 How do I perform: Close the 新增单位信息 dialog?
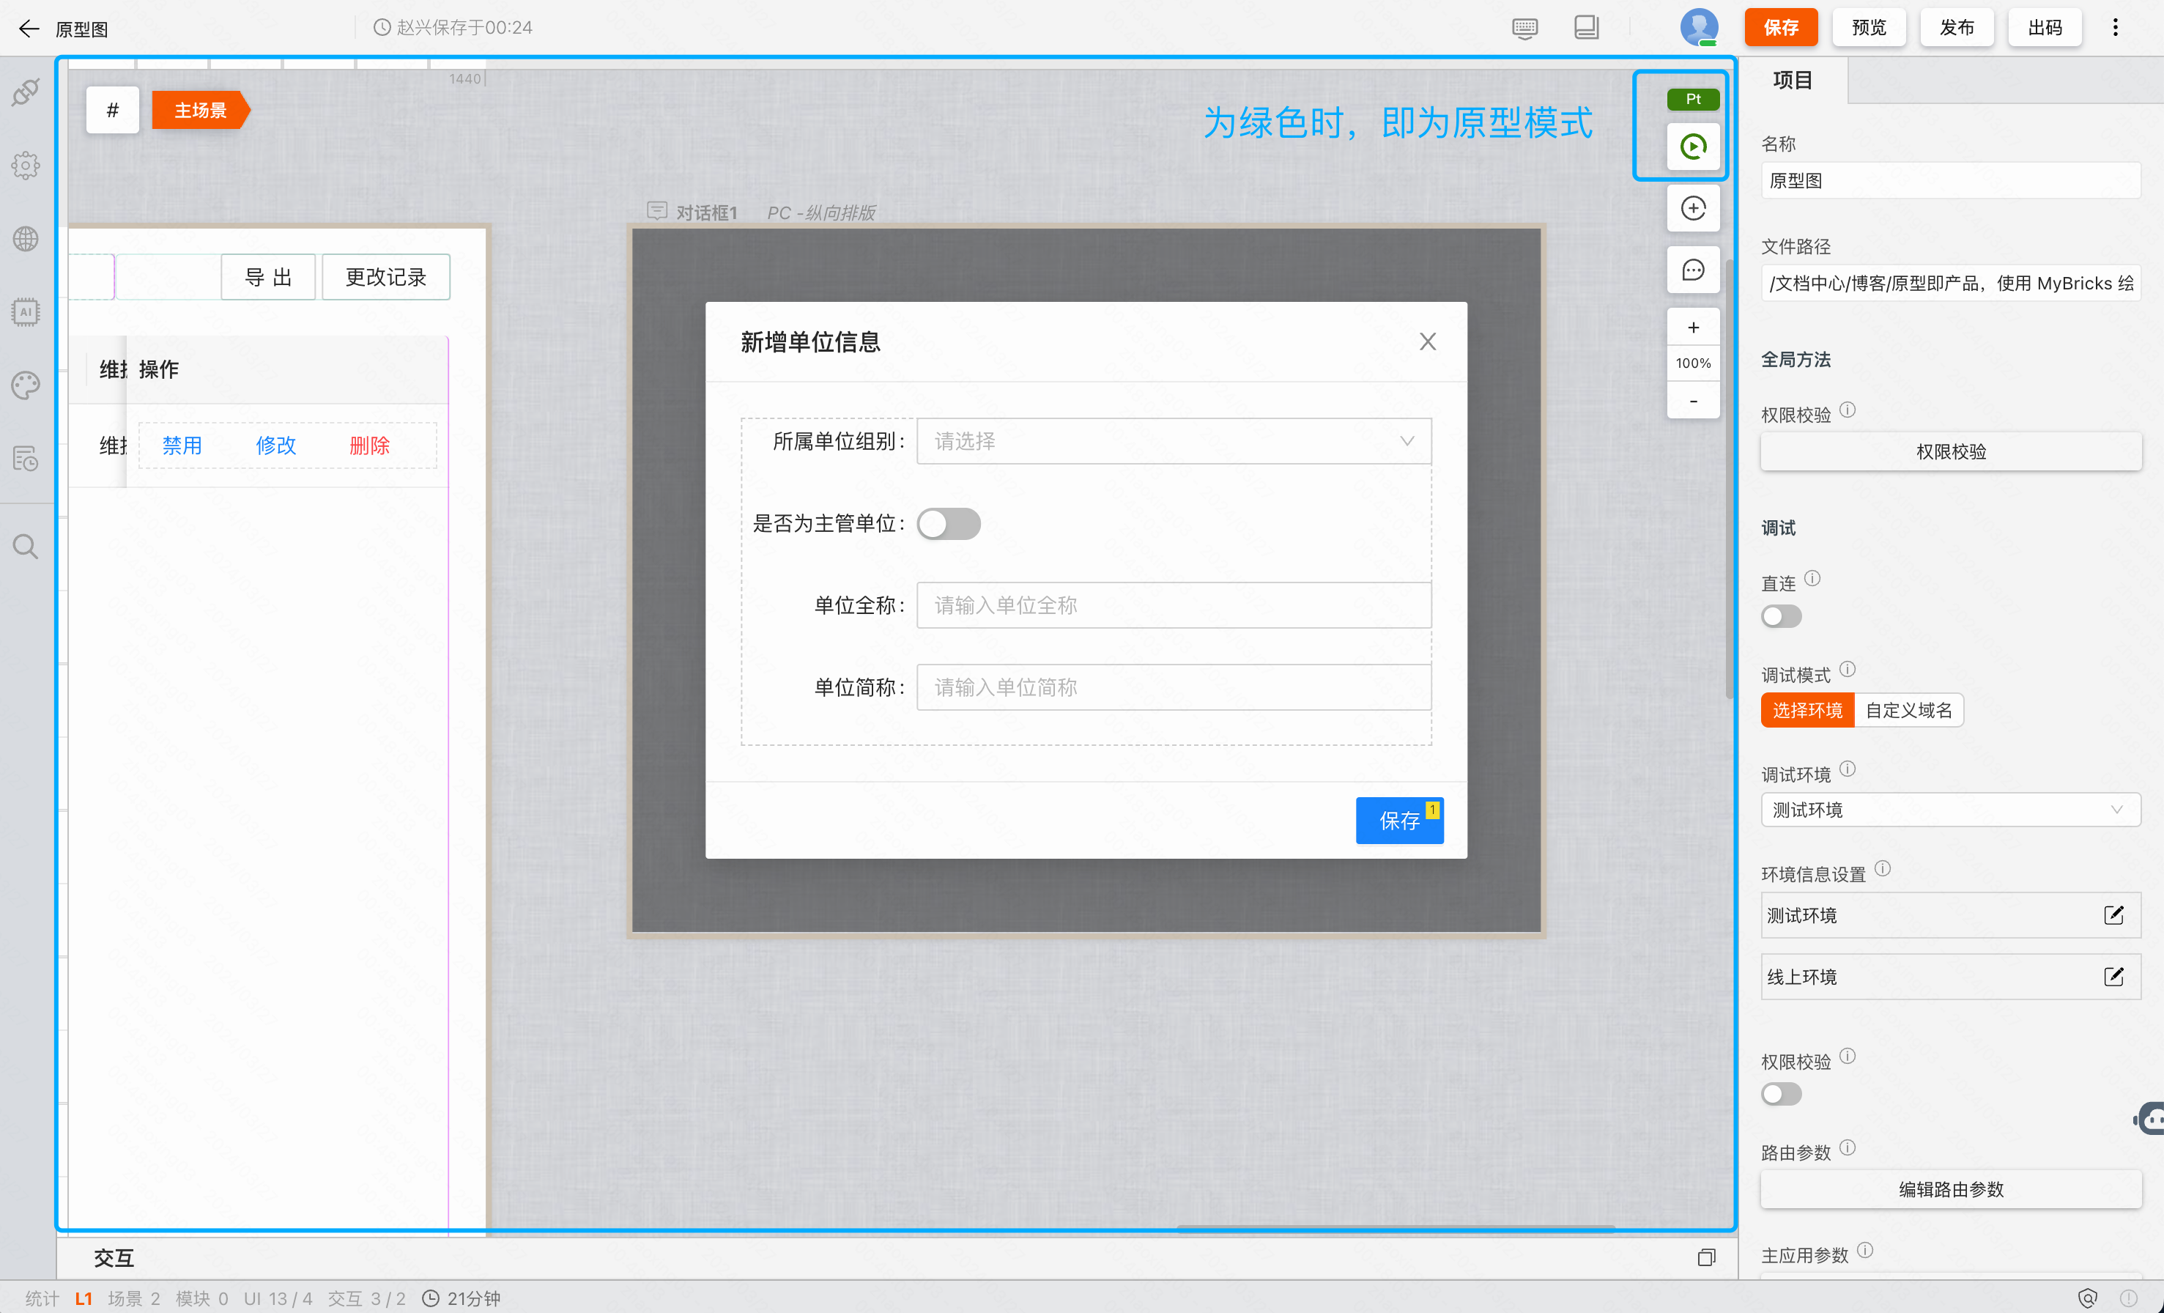(x=1427, y=341)
